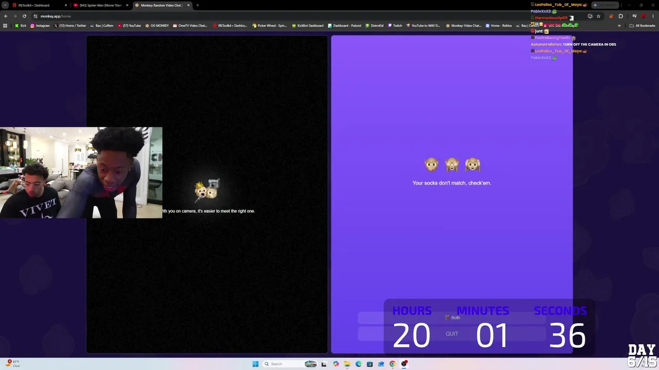
Task: Open Google Chrome from the taskbar
Action: [x=392, y=364]
